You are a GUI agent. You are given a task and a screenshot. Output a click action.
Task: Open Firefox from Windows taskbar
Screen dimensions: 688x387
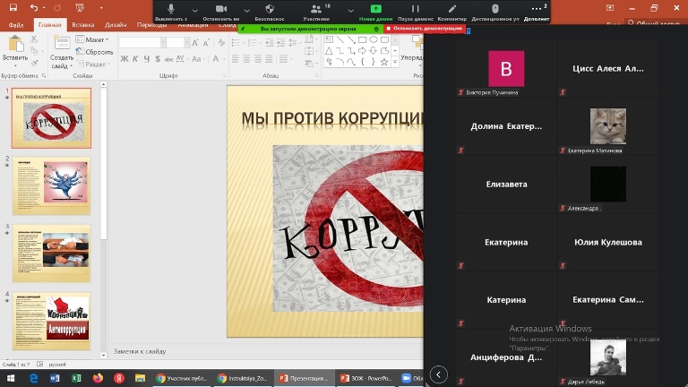[x=98, y=378]
